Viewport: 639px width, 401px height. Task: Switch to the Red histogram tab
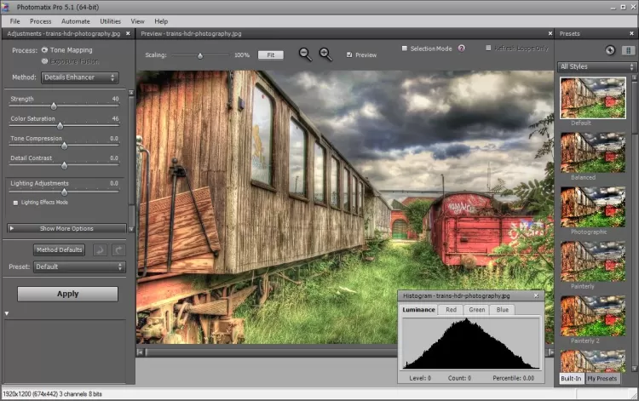point(451,310)
